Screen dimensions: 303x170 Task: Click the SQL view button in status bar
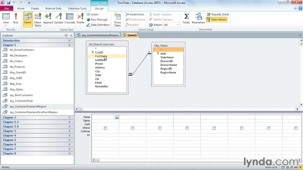click(296, 167)
